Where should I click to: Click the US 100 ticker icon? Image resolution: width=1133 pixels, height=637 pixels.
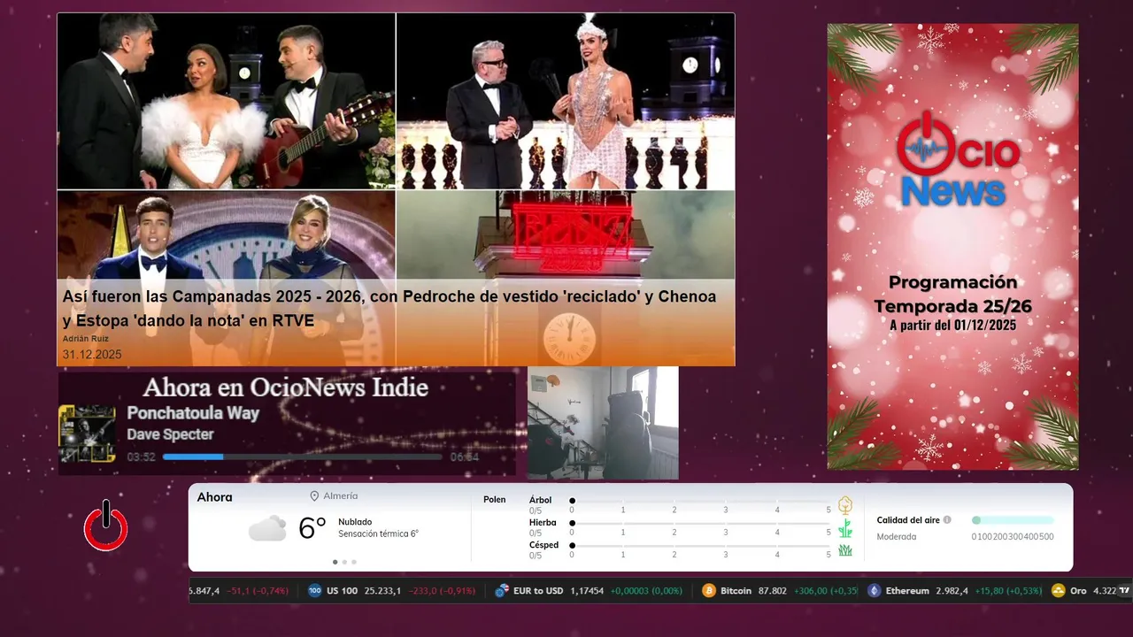pyautogui.click(x=314, y=591)
